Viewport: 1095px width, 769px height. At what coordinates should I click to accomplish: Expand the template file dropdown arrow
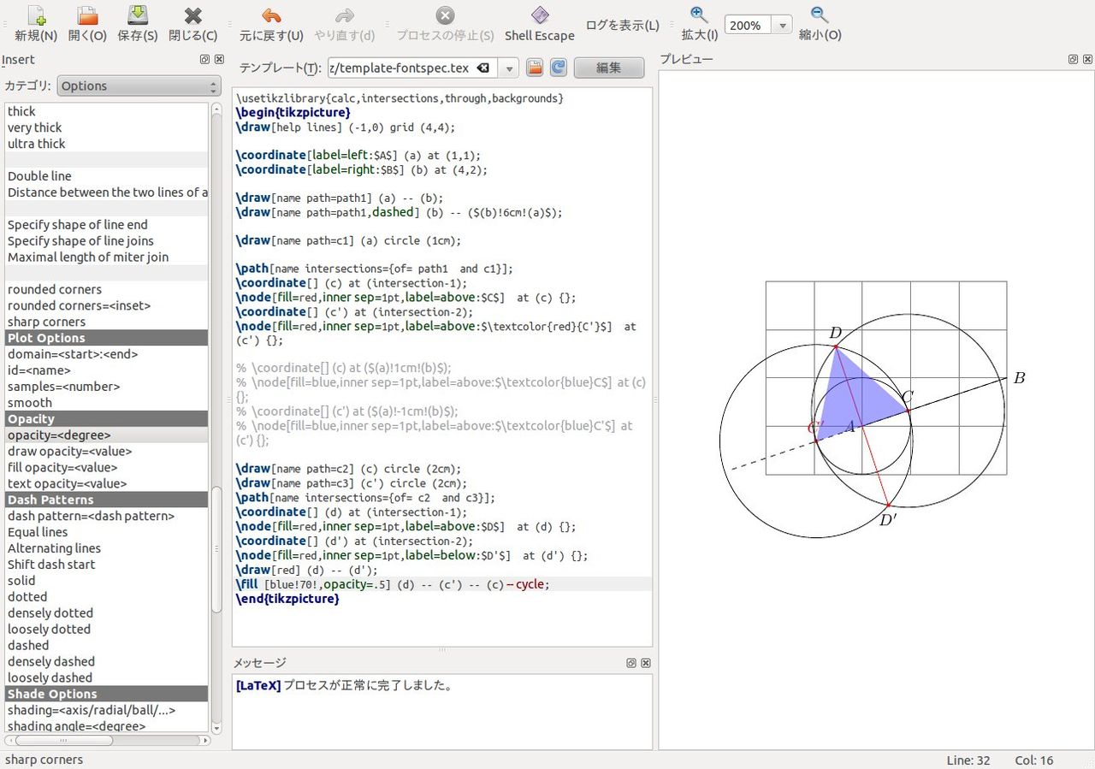pos(509,68)
